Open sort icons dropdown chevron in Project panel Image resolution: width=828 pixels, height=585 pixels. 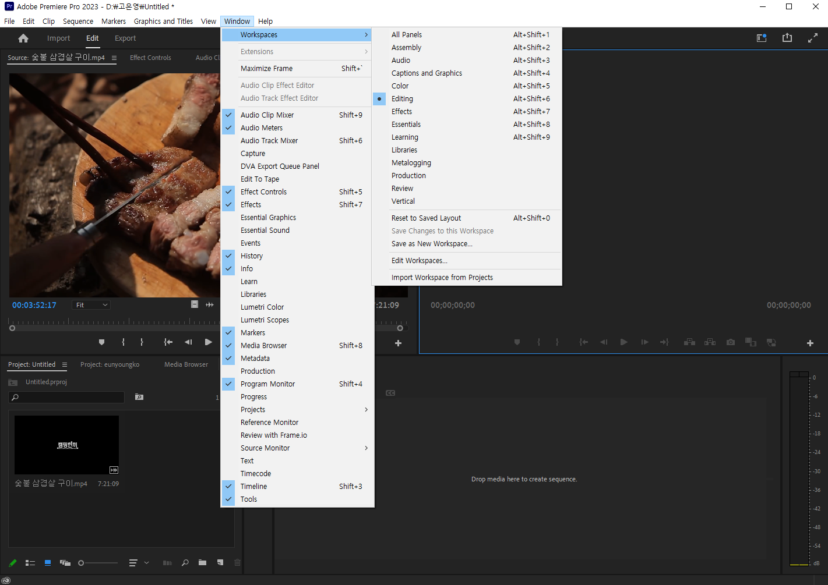[x=146, y=563]
